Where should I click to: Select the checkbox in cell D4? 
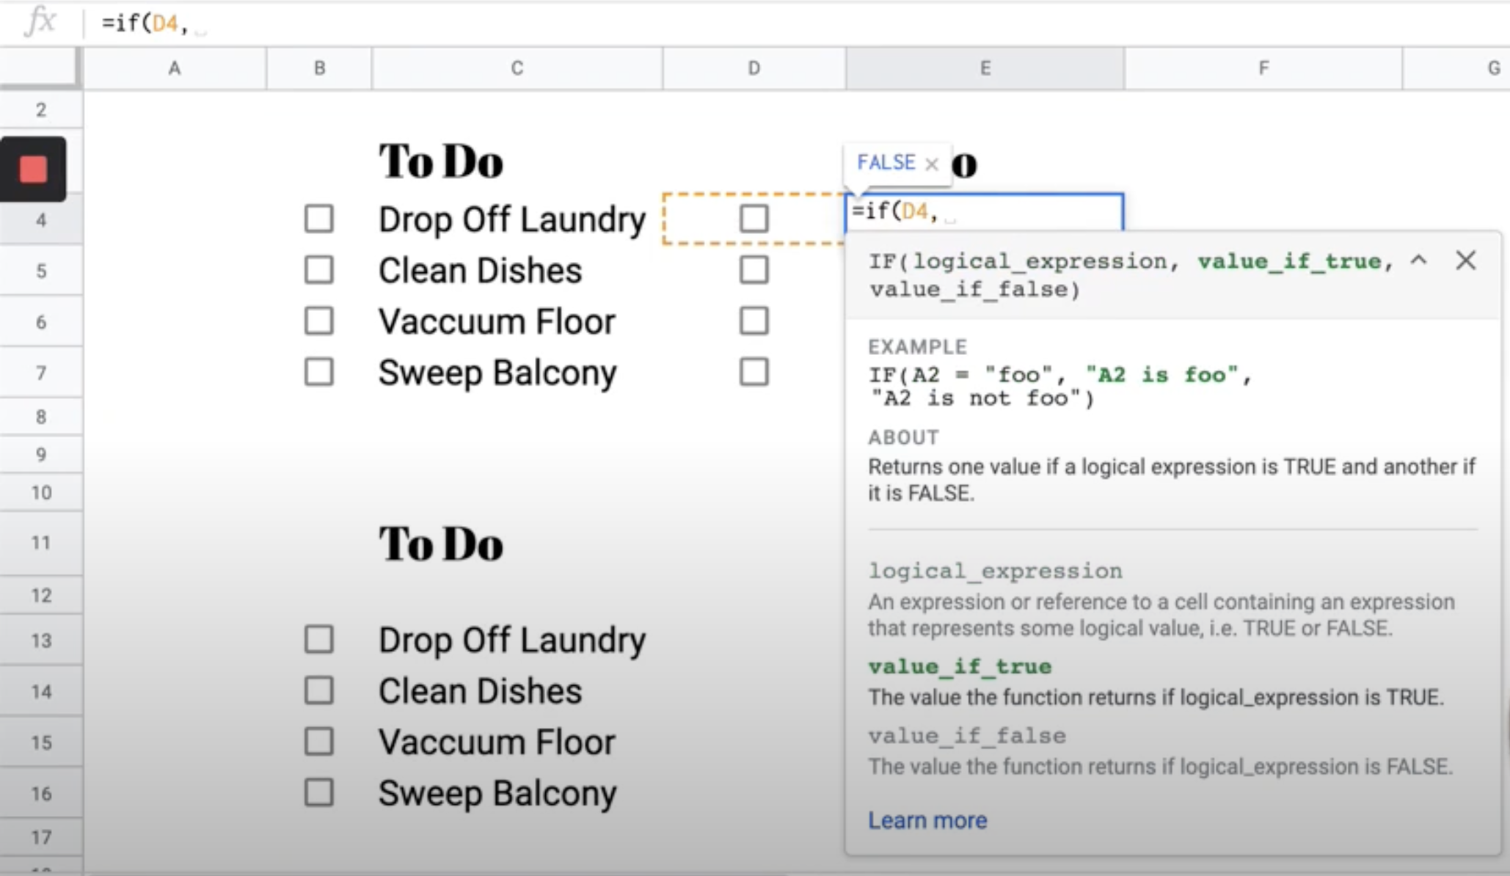(754, 219)
